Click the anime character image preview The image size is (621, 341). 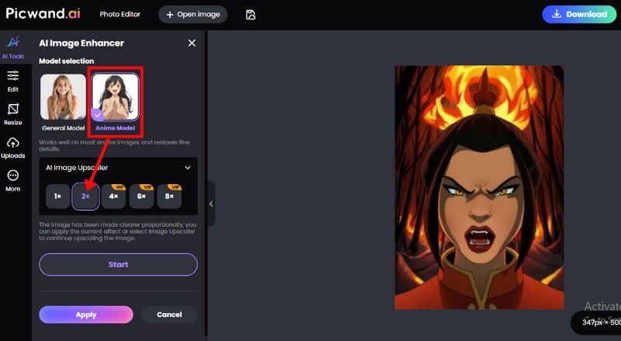click(x=479, y=187)
